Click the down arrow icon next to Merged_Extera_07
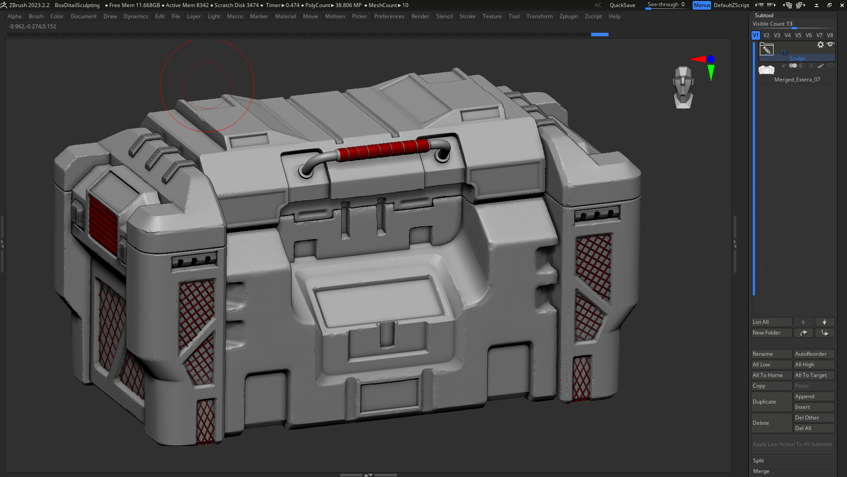Screen dimensions: 847x477 (784, 65)
